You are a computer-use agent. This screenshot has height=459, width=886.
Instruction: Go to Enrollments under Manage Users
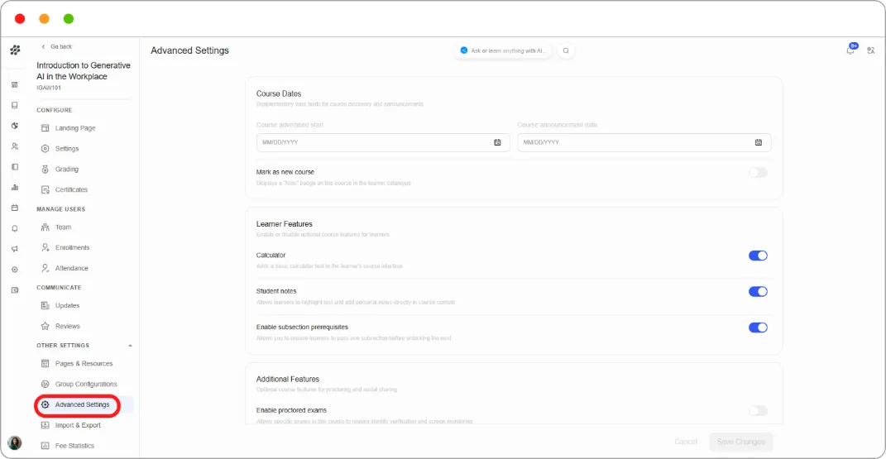72,248
